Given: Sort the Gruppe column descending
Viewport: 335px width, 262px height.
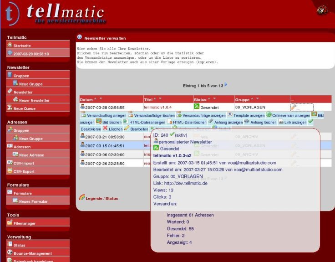Looking at the screenshot, I should pyautogui.click(x=258, y=99).
